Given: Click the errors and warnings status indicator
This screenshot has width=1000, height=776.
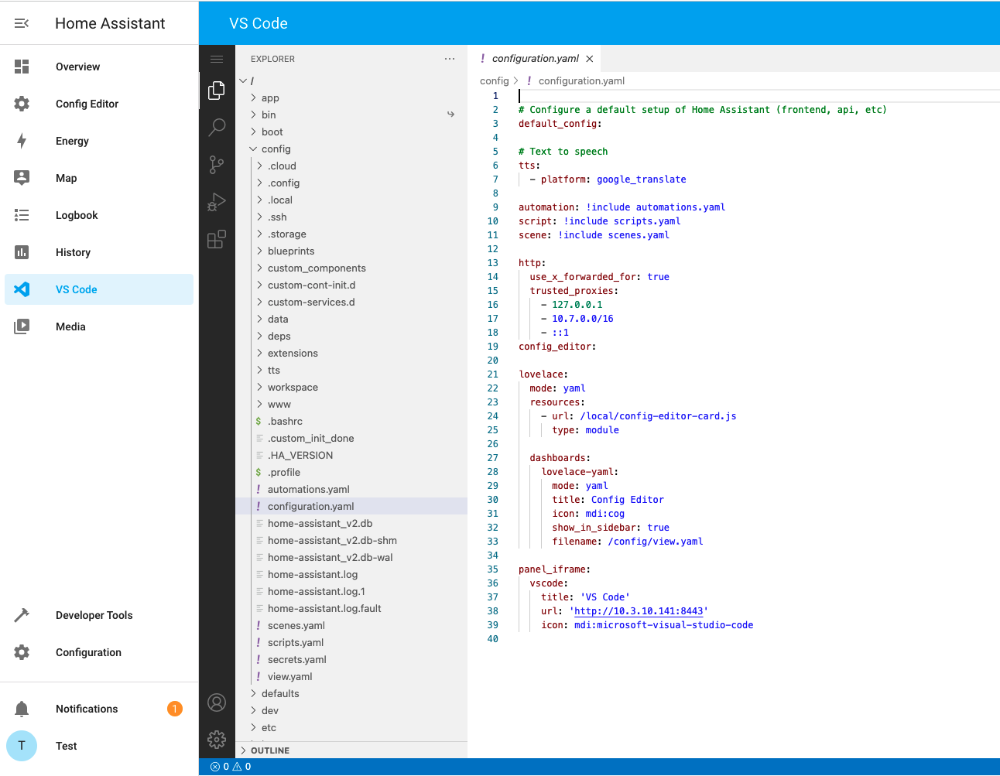Looking at the screenshot, I should coord(231,767).
